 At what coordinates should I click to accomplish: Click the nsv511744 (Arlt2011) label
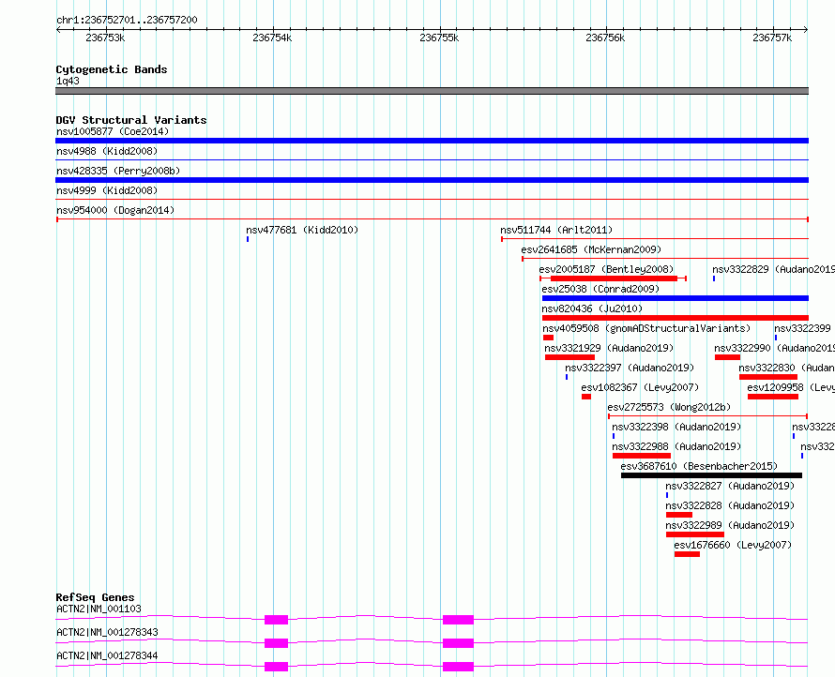[x=556, y=230]
